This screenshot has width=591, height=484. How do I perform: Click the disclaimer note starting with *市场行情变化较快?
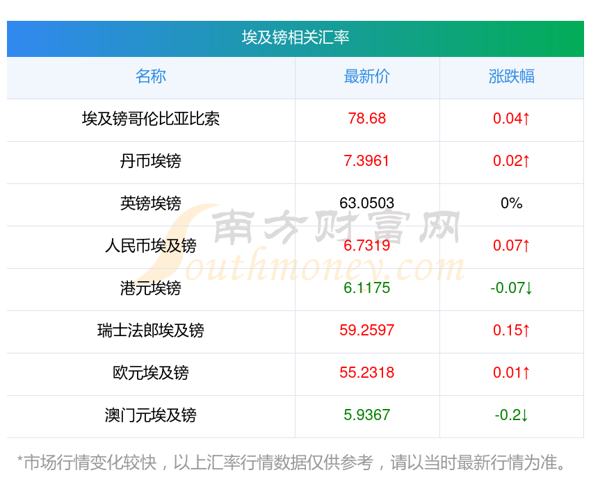(292, 462)
